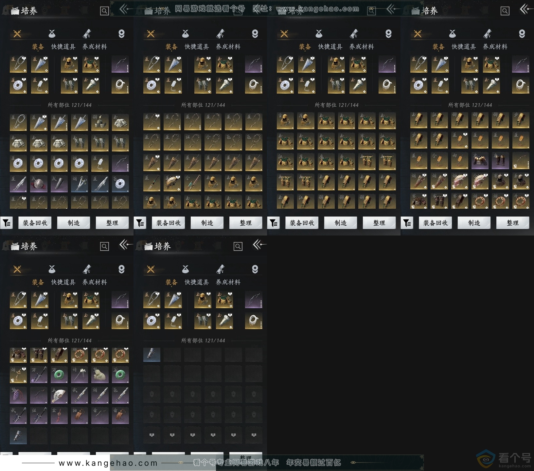Select the only item in the bottom-right panel grid
Viewport: 534px width, 471px height.
tap(152, 355)
